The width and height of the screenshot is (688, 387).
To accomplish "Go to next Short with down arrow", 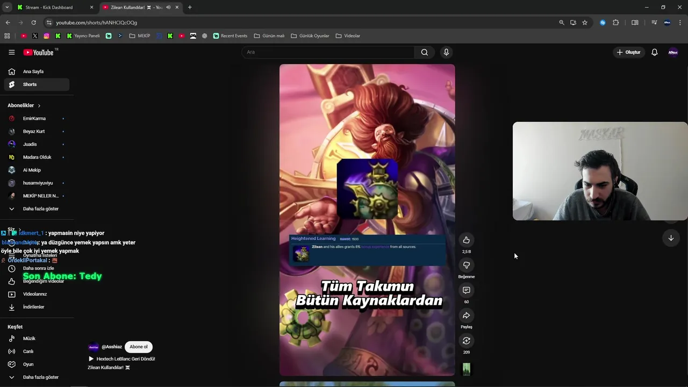I will pos(671,238).
